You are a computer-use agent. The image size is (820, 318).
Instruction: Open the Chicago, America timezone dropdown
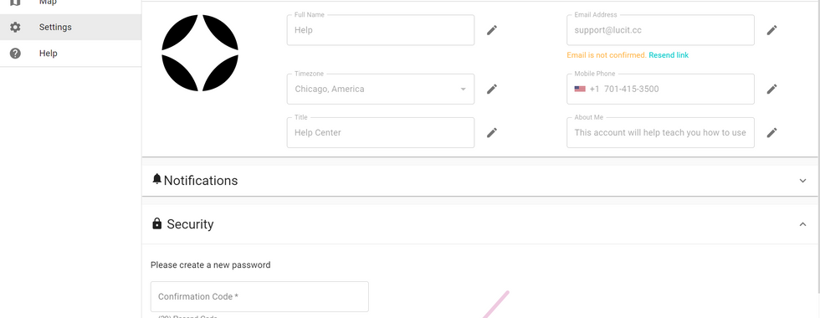tap(381, 89)
